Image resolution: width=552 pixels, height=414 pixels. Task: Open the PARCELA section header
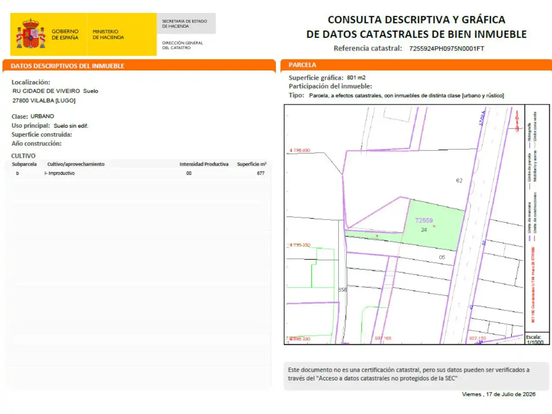pyautogui.click(x=416, y=65)
